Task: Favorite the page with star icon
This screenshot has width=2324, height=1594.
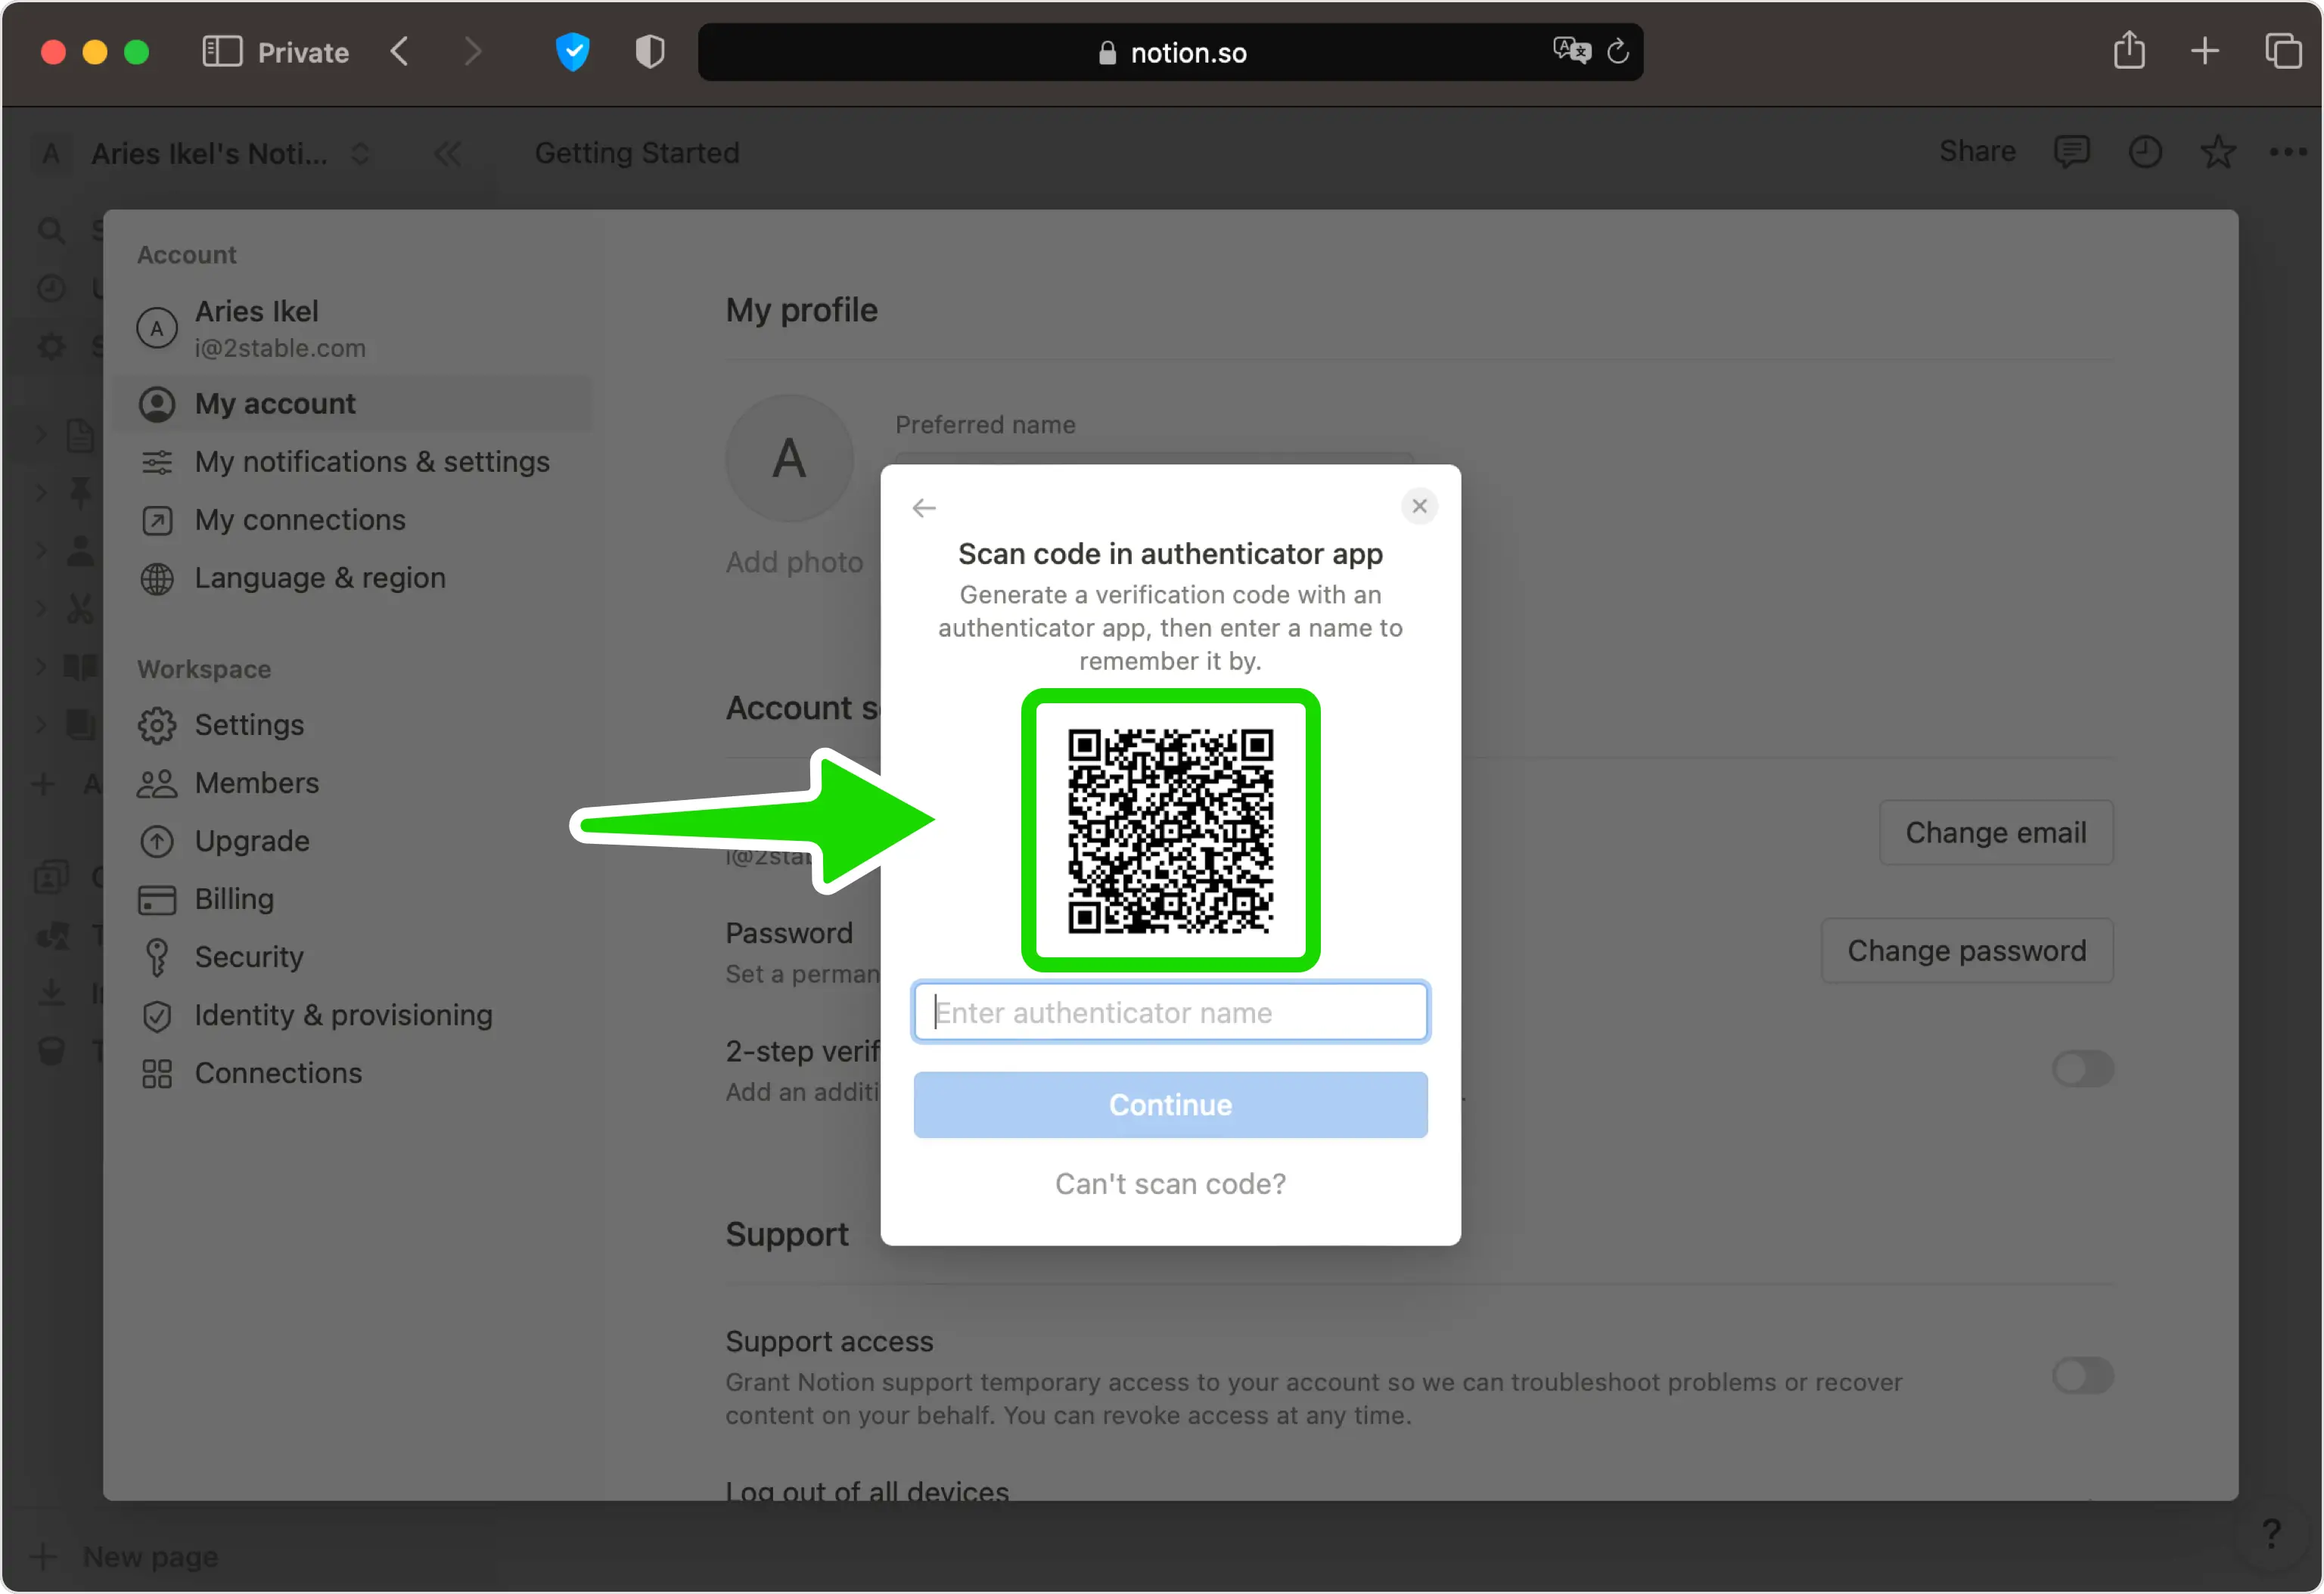Action: [x=2218, y=152]
